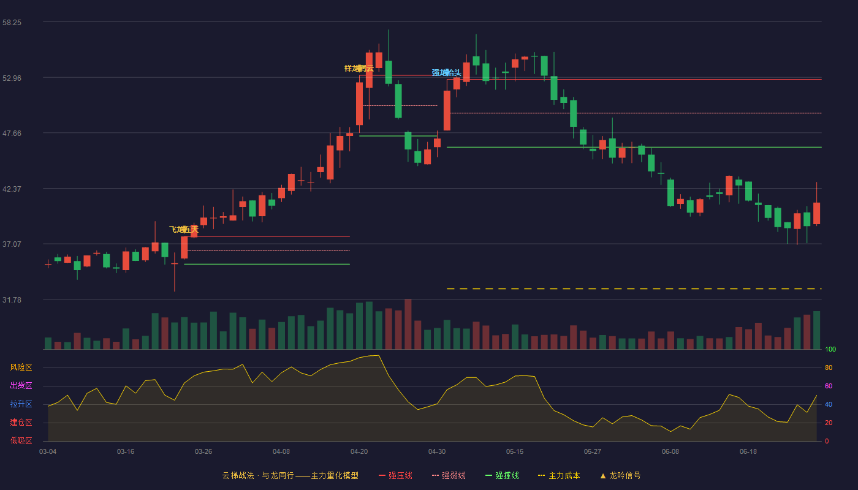Click the 出货区 zone label

click(x=21, y=386)
